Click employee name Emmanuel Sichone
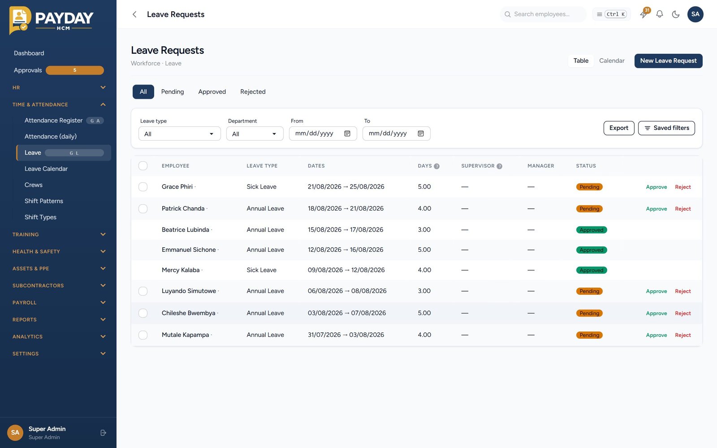Viewport: 717px width, 448px height. [x=189, y=250]
